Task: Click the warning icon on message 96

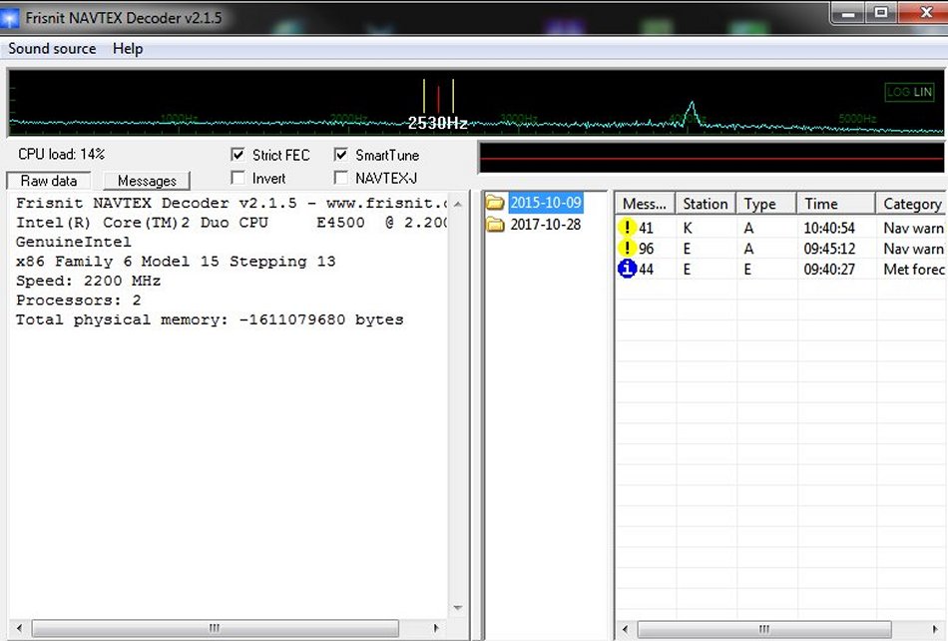Action: click(x=627, y=248)
